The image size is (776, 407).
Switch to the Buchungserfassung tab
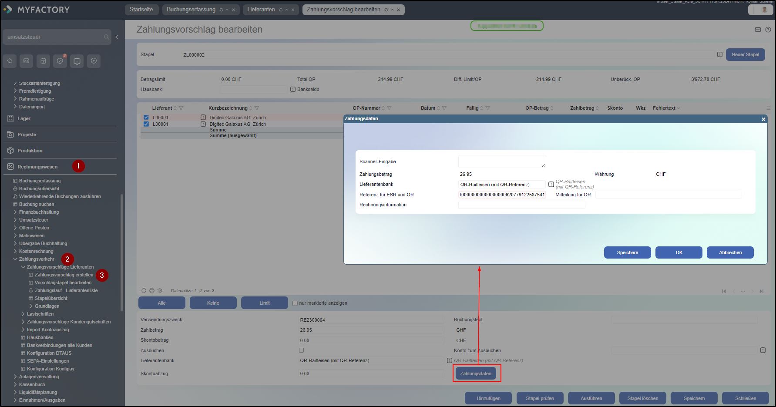(191, 10)
